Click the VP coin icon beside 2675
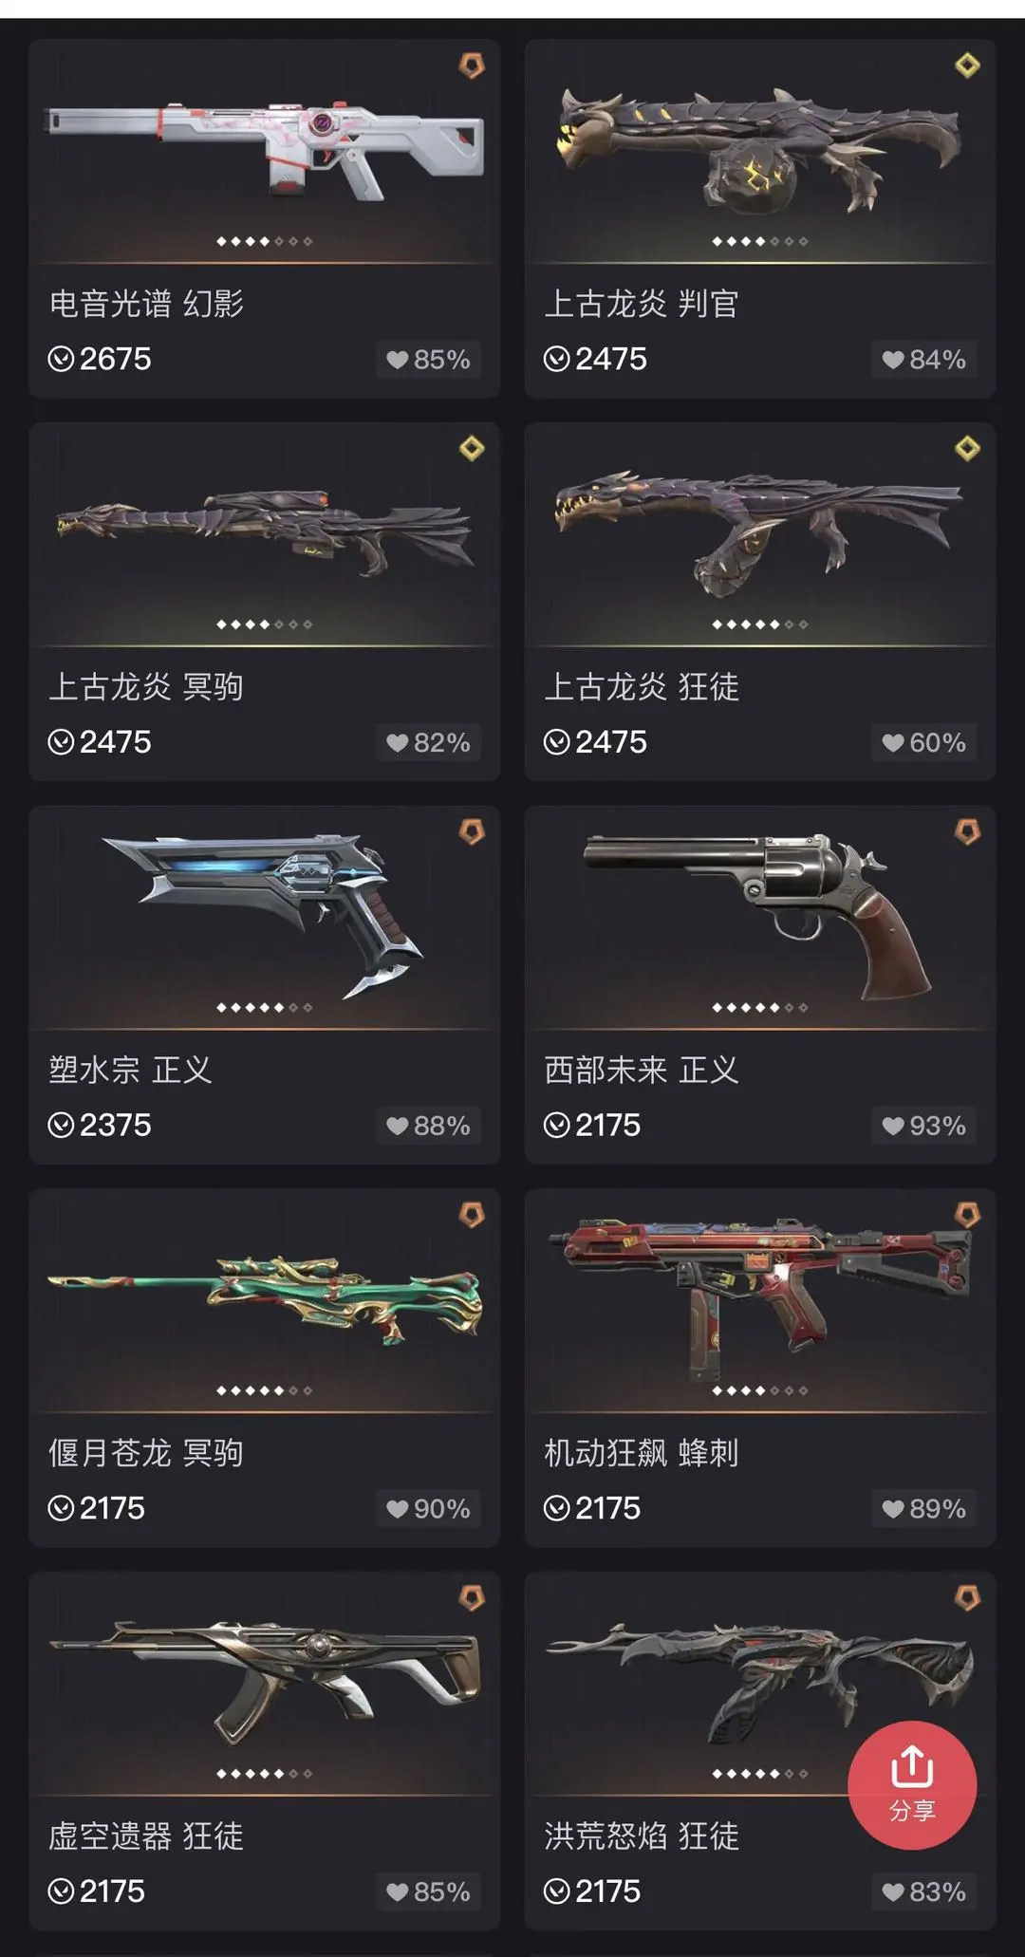 pyautogui.click(x=61, y=359)
